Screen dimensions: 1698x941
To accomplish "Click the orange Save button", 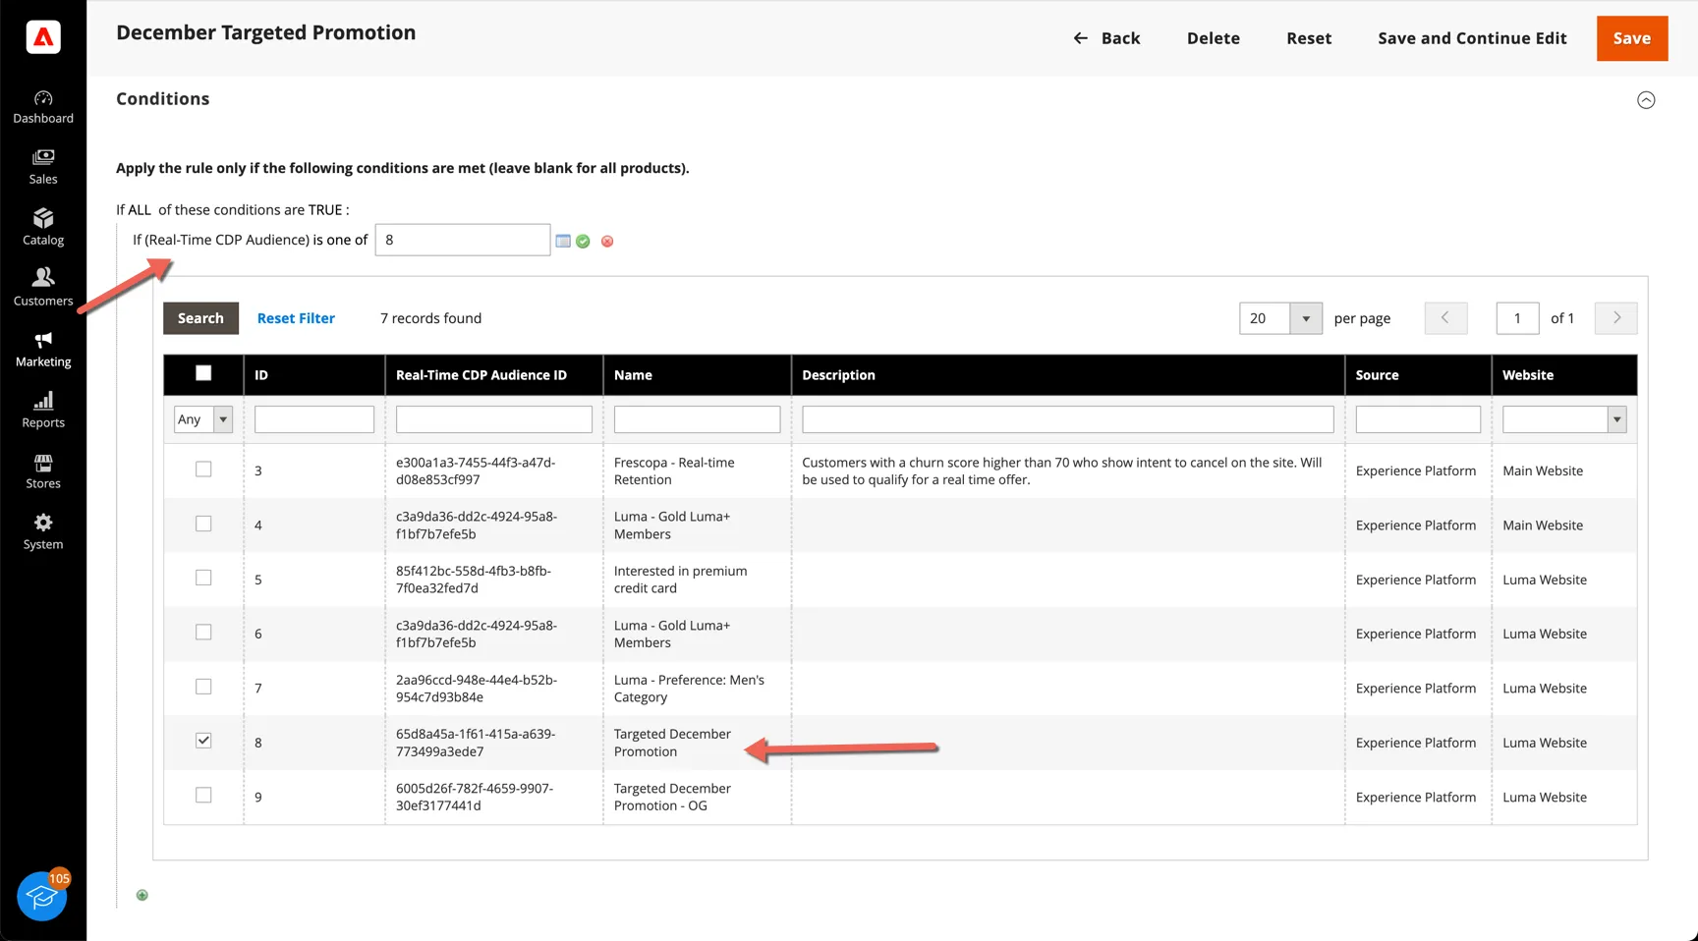I will (x=1632, y=38).
